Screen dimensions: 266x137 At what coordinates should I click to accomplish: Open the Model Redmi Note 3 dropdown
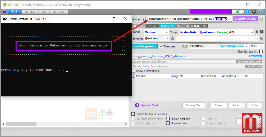(217, 32)
